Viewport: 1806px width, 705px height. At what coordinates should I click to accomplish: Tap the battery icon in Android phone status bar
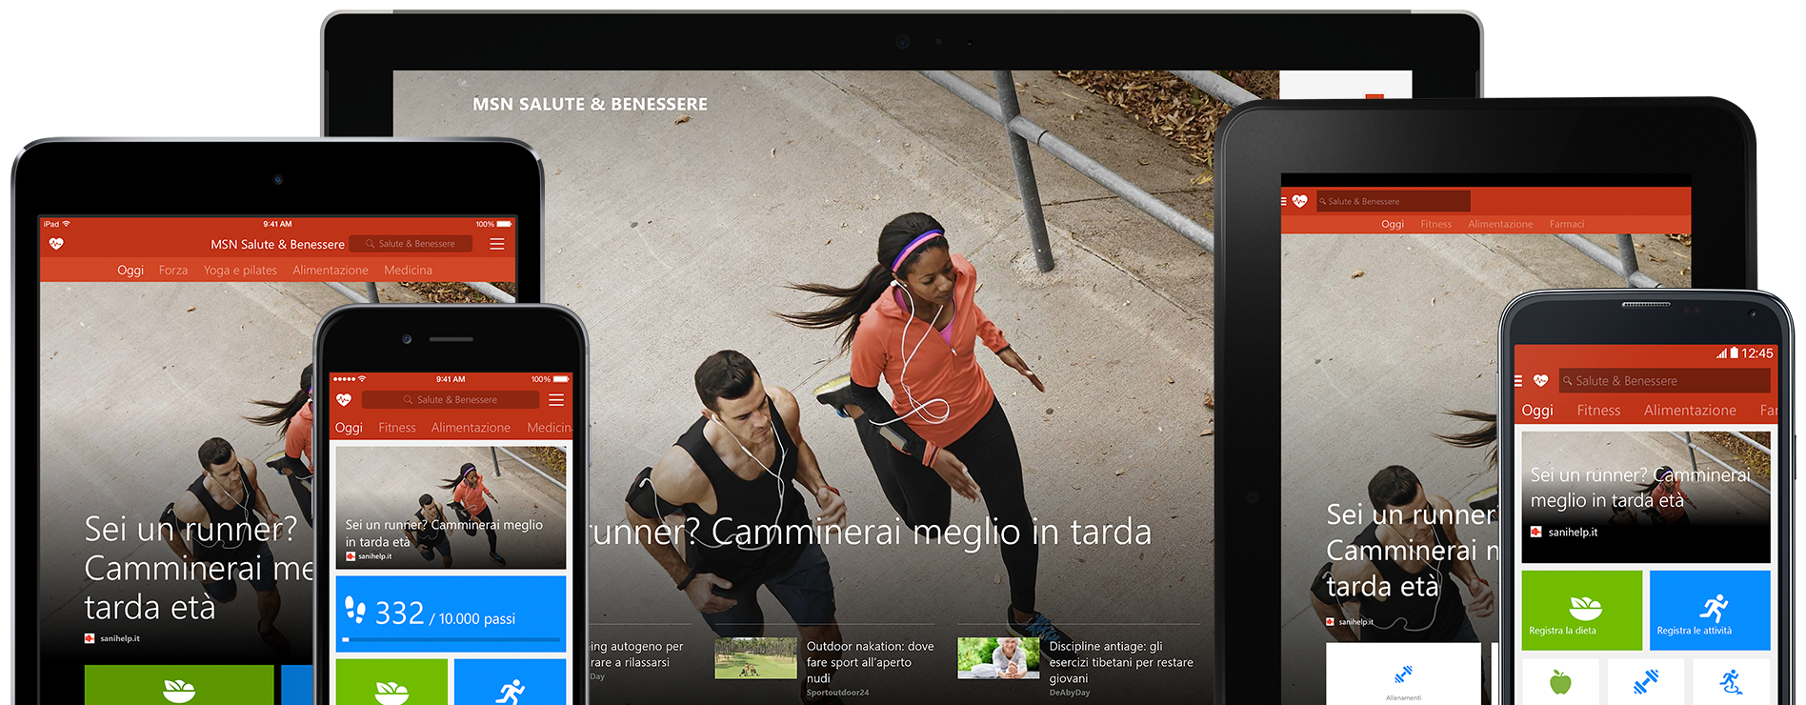pos(1734,352)
